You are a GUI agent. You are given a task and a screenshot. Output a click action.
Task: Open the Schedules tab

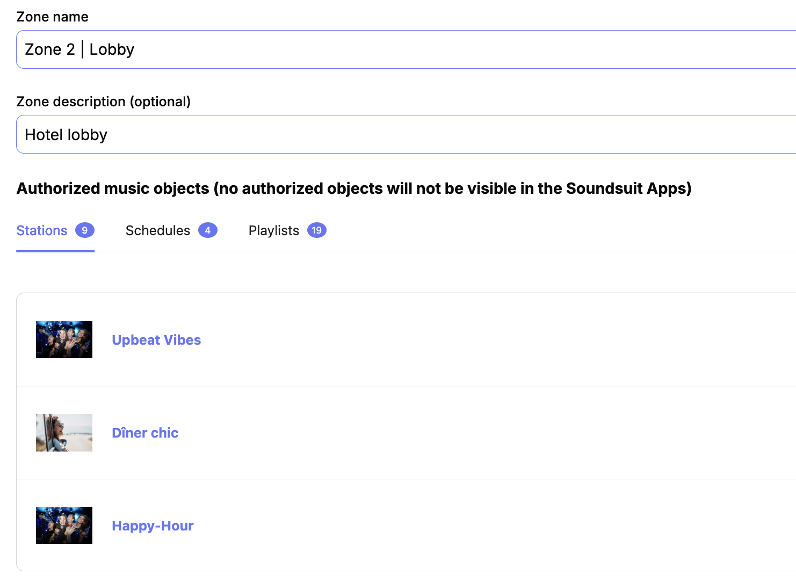click(158, 230)
